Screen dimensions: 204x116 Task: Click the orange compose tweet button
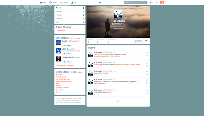coord(162,3)
